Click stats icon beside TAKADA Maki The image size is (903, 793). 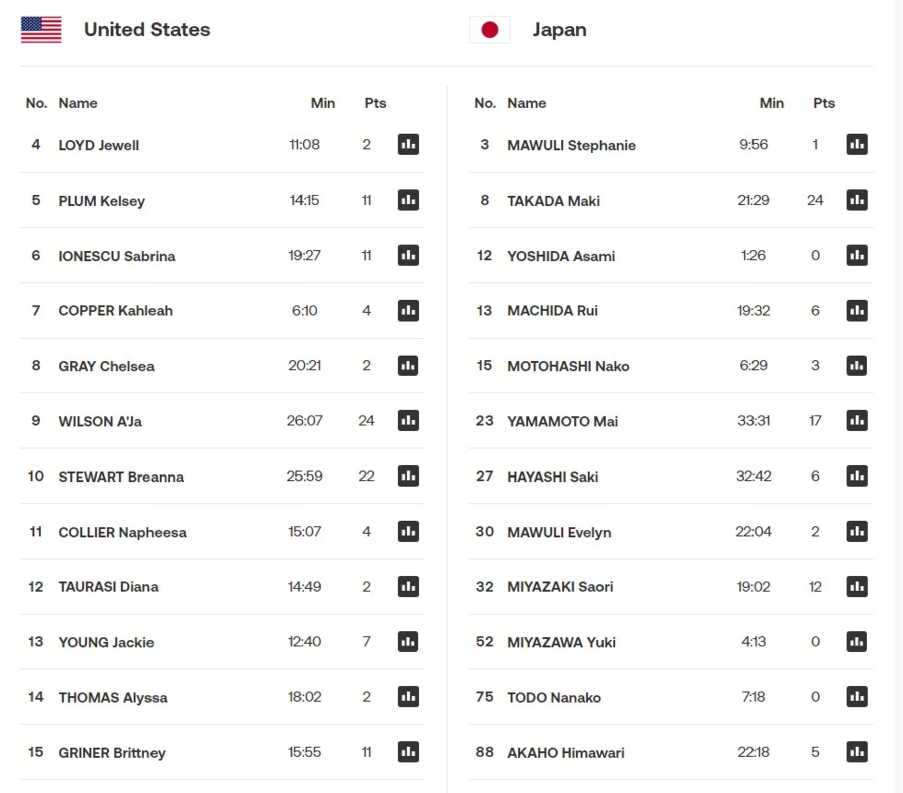click(x=857, y=200)
